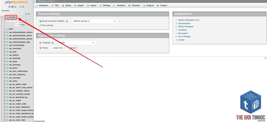Click the page settings icon at right edge
Image resolution: width=267 pixels, height=122 pixels.
(265, 58)
